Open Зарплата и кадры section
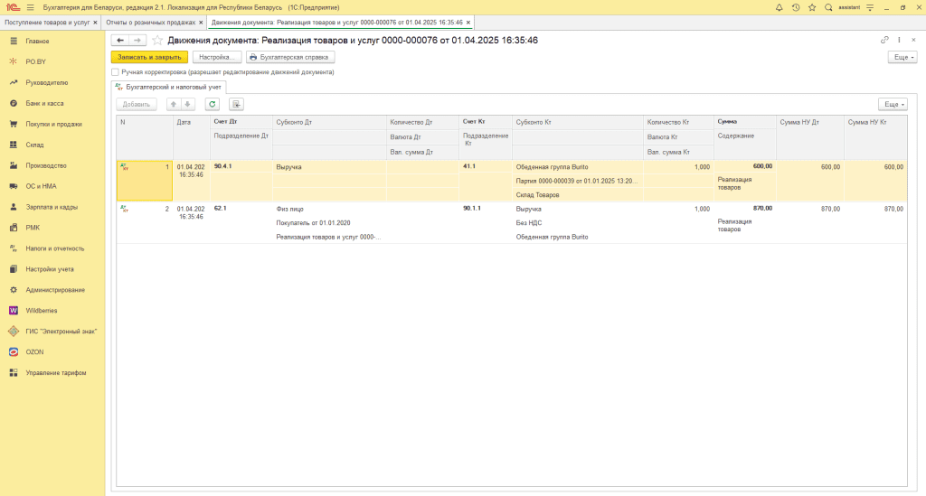This screenshot has width=926, height=496. (52, 207)
